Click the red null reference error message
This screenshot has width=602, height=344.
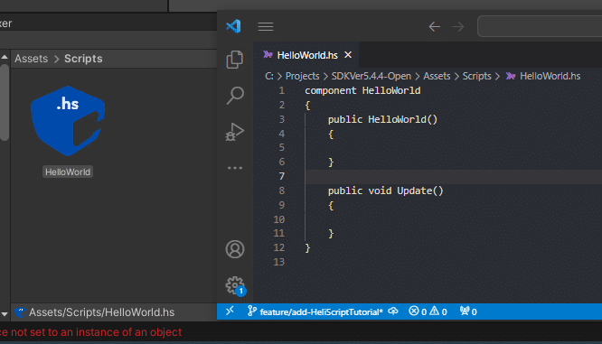click(x=91, y=332)
